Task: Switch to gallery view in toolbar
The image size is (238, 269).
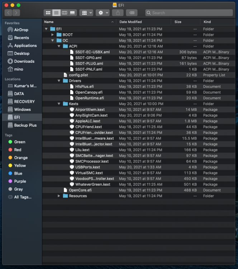Action: click(72, 13)
